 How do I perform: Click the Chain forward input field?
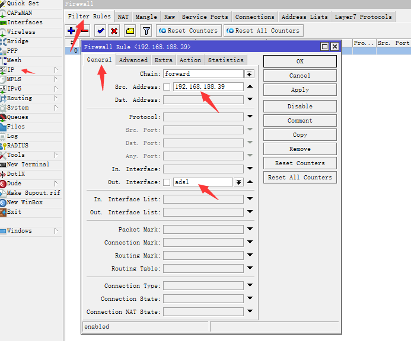tap(203, 74)
